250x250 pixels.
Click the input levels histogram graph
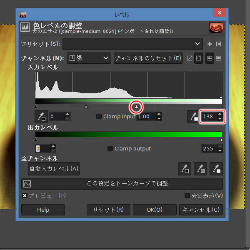[x=129, y=85]
